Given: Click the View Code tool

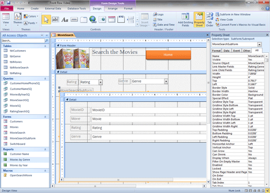Looking at the screenshot, I should (224, 20).
